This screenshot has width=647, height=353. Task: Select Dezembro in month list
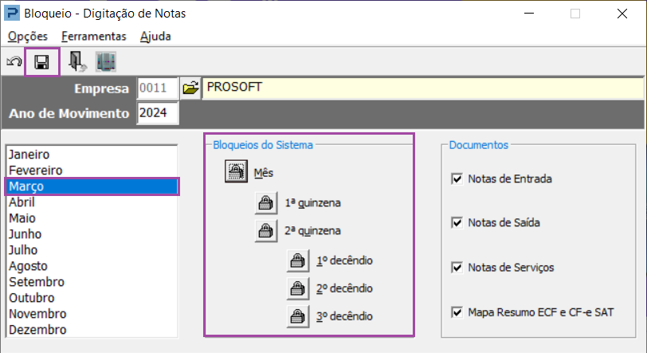[92, 330]
